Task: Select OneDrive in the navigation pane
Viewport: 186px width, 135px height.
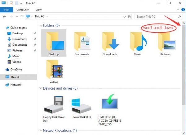Action: point(16,70)
